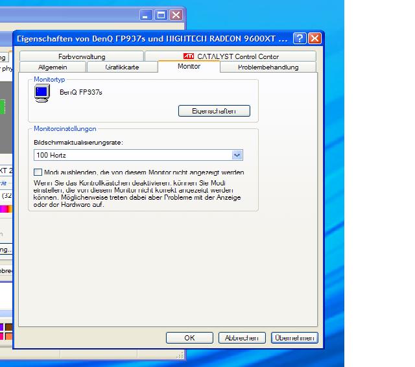Close the background window
The width and height of the screenshot is (415, 367).
tap(176, 15)
